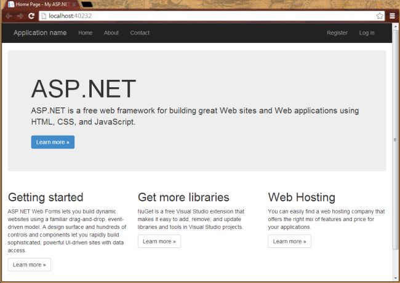Click the Application name brand link
The width and height of the screenshot is (400, 283).
point(40,33)
